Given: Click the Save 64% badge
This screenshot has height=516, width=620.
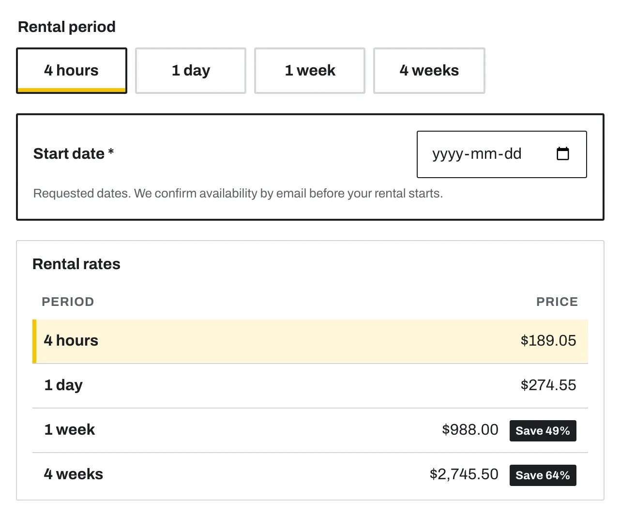Looking at the screenshot, I should (543, 475).
